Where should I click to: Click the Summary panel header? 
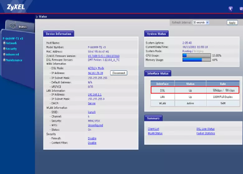point(153,118)
